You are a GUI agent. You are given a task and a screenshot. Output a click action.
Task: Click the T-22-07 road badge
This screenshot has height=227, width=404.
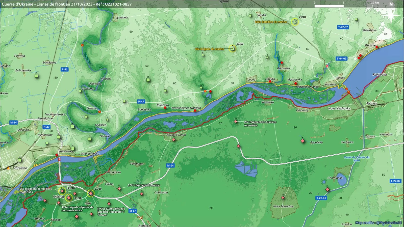[x=343, y=27]
